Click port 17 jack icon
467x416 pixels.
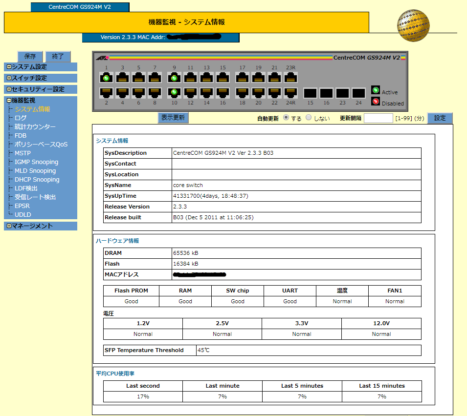click(x=242, y=78)
